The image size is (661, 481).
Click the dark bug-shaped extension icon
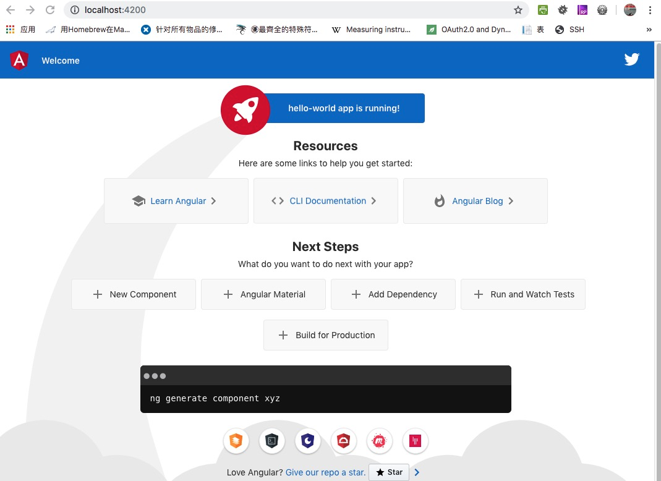(563, 10)
